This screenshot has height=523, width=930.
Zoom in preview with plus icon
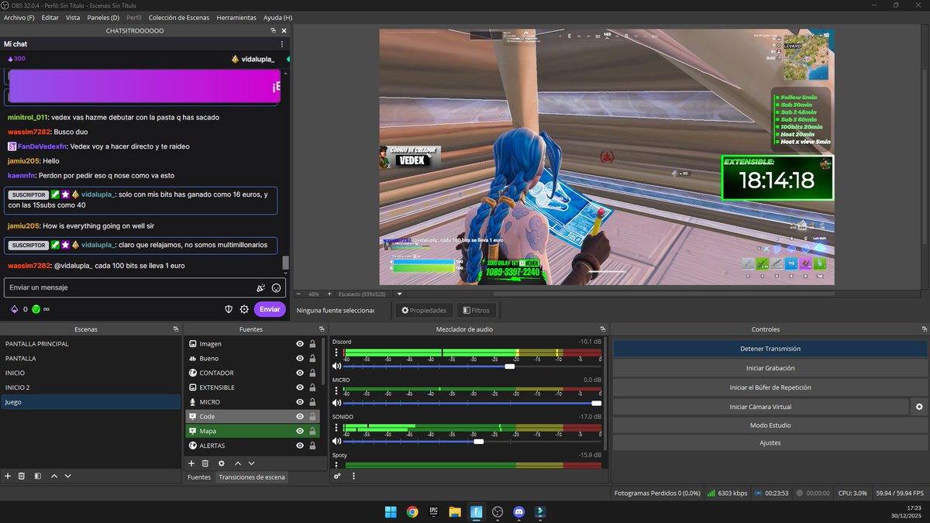329,294
